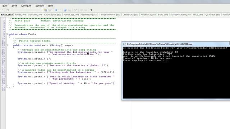The image size is (230, 129).
Task: Click the grayed icon next to Find in Files
Action: 50,10
